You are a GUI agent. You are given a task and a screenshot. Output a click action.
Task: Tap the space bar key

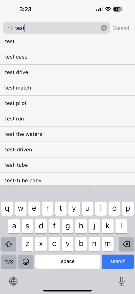coord(68,261)
